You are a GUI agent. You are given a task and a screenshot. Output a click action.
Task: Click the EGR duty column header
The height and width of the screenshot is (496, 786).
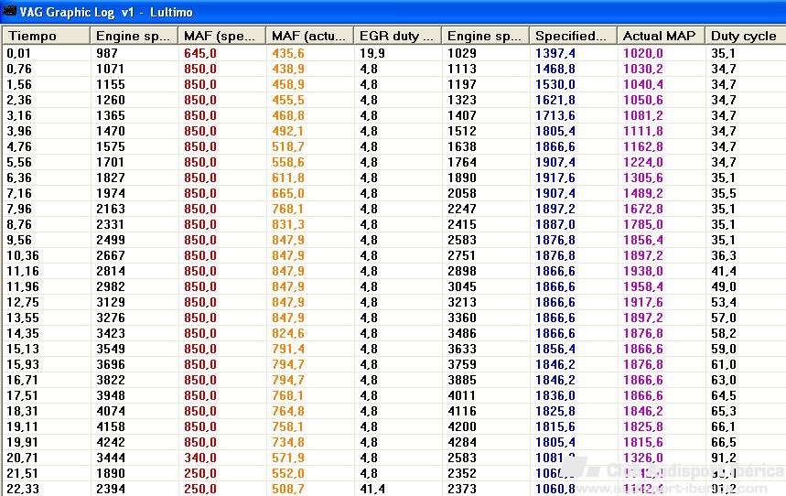click(397, 36)
